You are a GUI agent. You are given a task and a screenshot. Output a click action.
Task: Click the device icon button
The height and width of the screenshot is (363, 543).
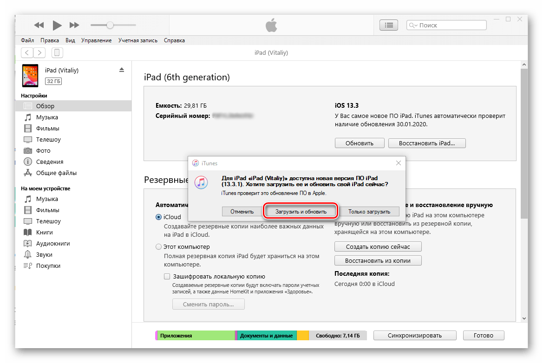coord(57,52)
